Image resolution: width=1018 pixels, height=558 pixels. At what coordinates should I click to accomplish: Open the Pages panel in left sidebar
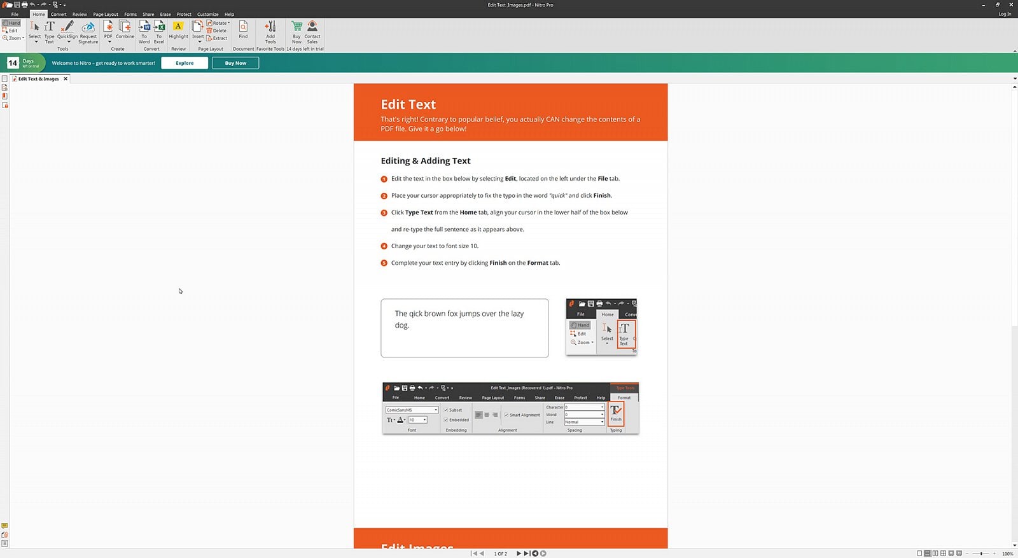point(4,79)
